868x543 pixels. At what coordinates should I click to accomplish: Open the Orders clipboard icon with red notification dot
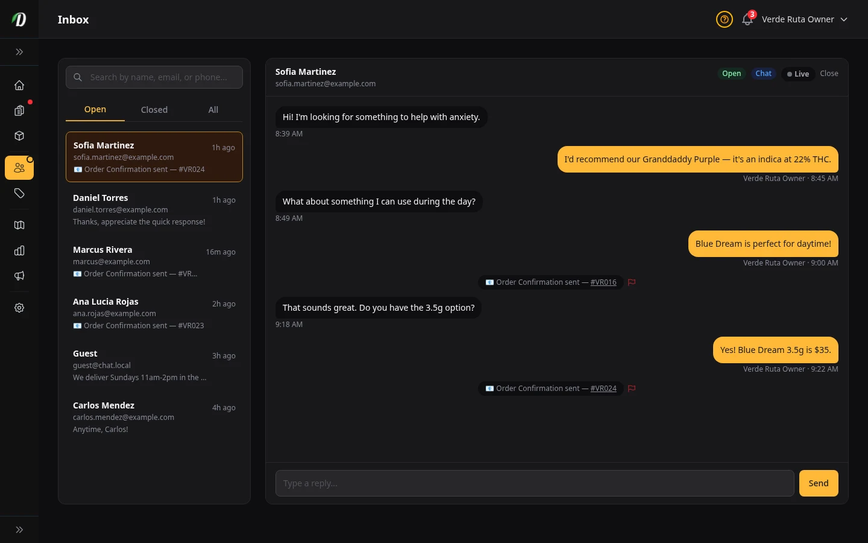(x=19, y=111)
